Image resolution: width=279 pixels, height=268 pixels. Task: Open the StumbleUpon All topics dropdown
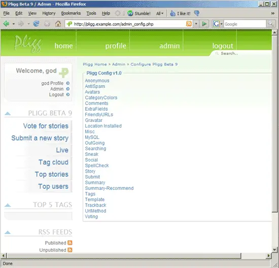pyautogui.click(x=160, y=13)
